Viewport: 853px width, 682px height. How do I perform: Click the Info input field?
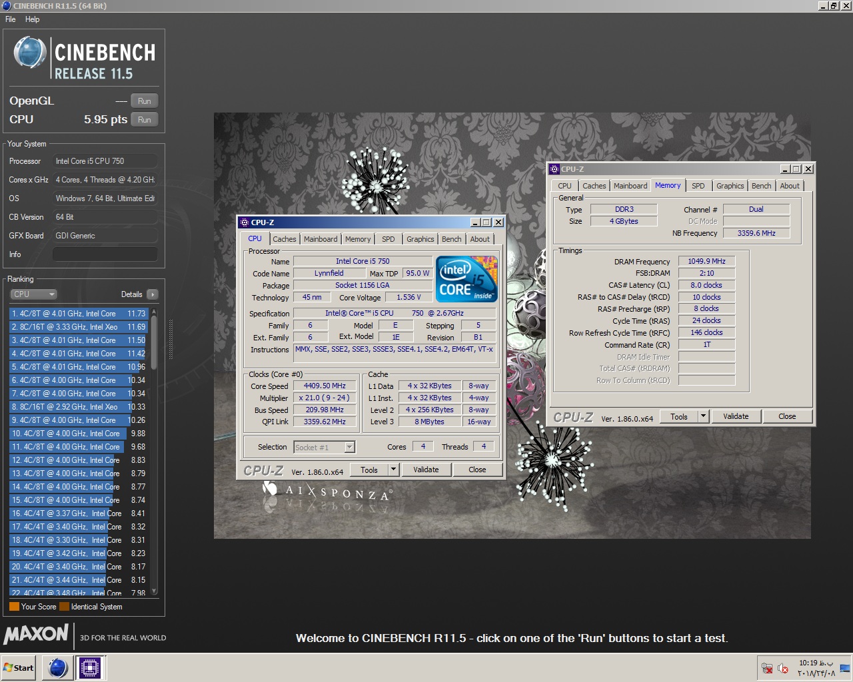(x=105, y=254)
